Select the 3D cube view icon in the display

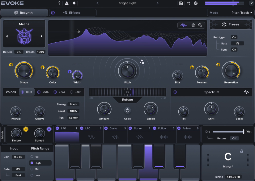[x=193, y=25]
